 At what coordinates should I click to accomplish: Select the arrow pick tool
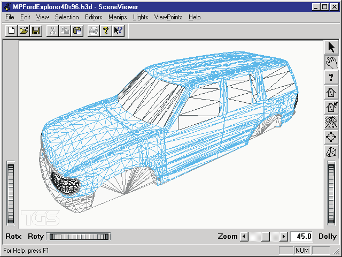coord(331,48)
